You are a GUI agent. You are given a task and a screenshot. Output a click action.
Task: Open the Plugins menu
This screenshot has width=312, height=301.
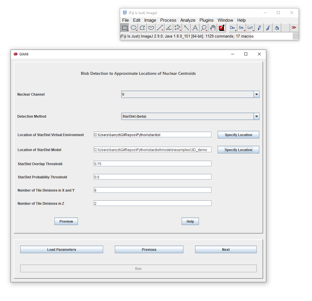(x=207, y=20)
